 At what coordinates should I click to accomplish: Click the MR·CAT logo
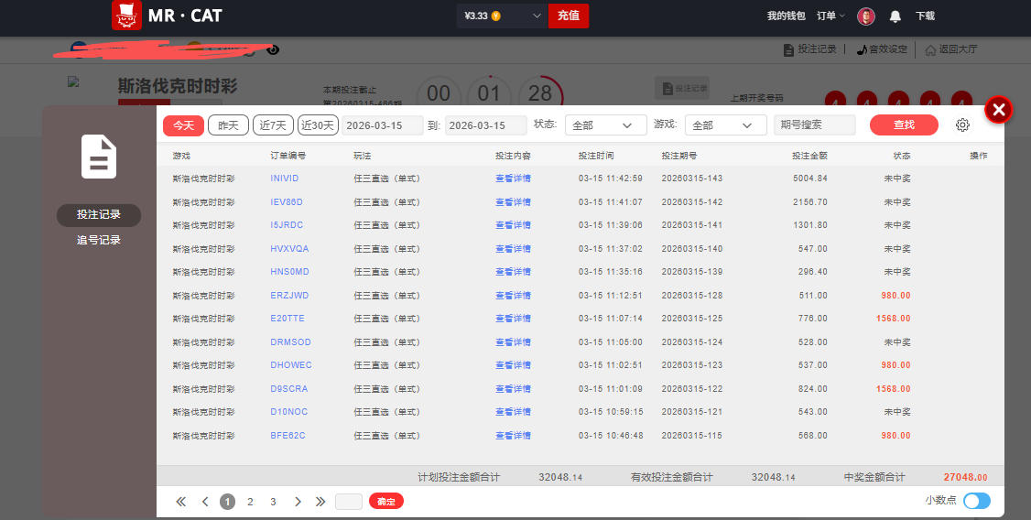(x=167, y=16)
